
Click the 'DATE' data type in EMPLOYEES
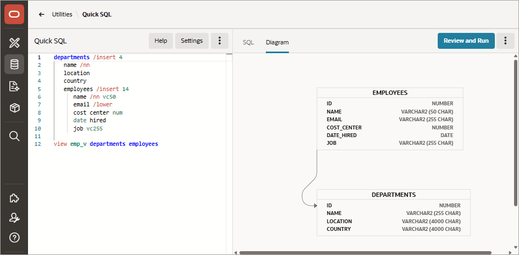point(447,135)
